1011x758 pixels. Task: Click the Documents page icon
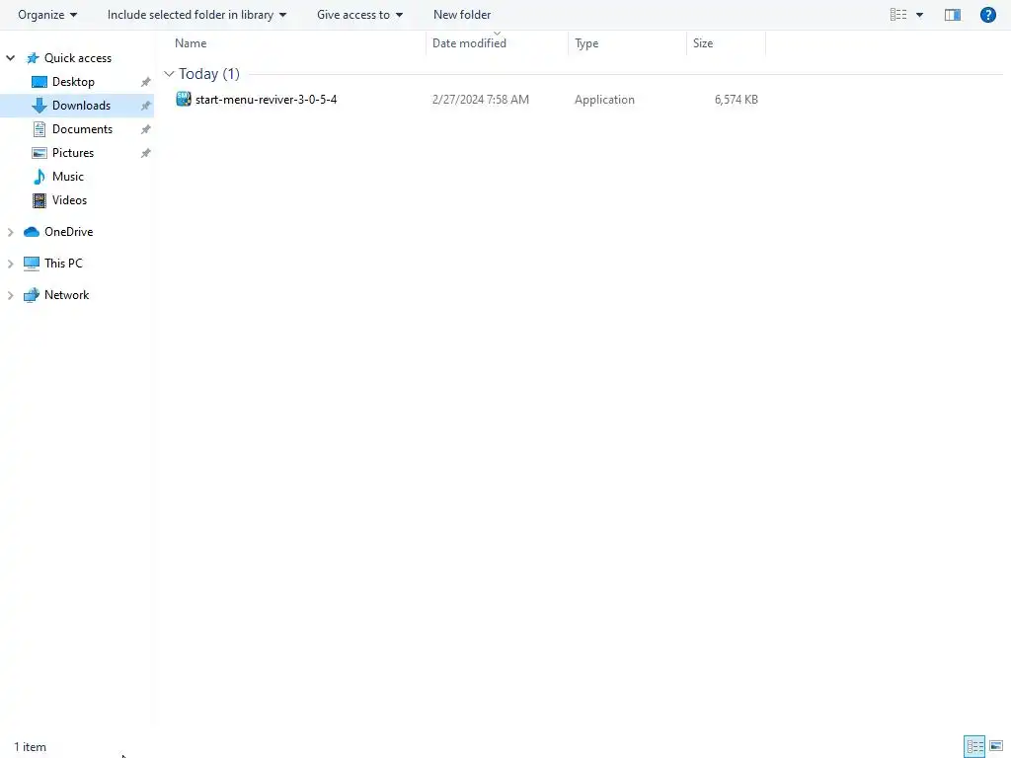coord(39,129)
